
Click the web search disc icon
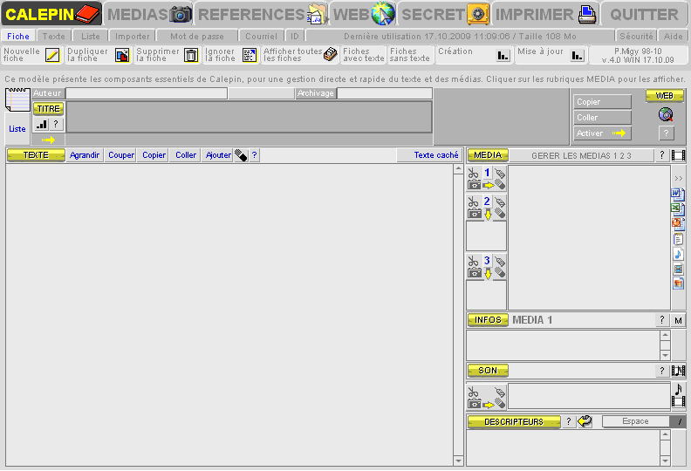pyautogui.click(x=666, y=115)
